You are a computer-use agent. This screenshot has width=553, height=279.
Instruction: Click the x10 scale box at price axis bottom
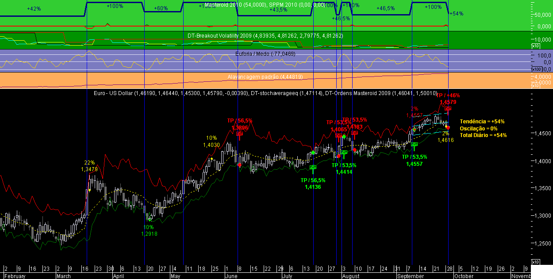[535, 262]
